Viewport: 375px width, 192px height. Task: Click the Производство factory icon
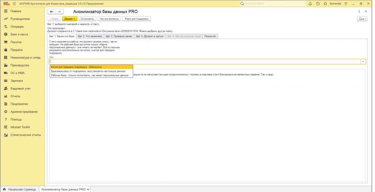click(x=6, y=65)
